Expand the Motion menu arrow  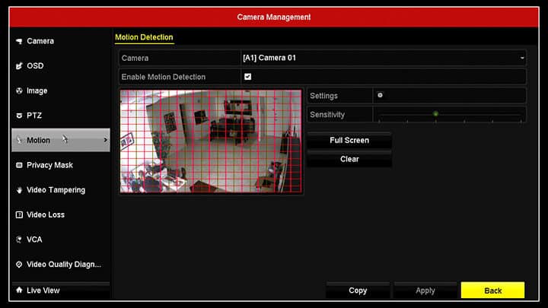click(105, 141)
